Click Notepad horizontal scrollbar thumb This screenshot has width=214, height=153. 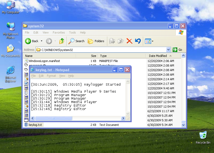pyautogui.click(x=53, y=118)
